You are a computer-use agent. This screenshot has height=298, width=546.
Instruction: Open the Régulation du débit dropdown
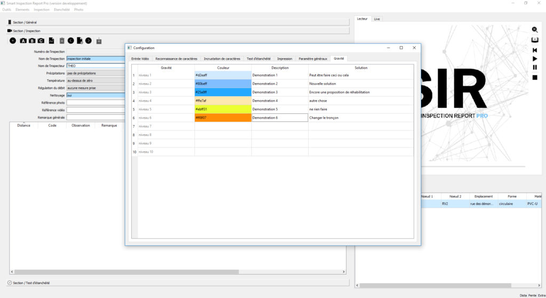(x=96, y=88)
